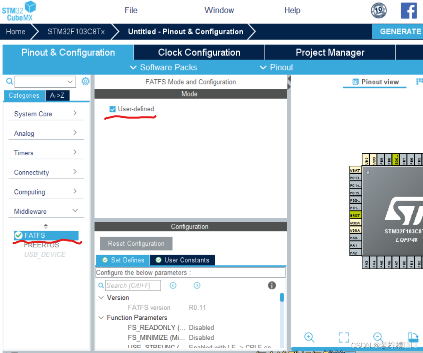Click the right arrow panel splitter handle
The height and width of the screenshot is (353, 423).
click(289, 87)
